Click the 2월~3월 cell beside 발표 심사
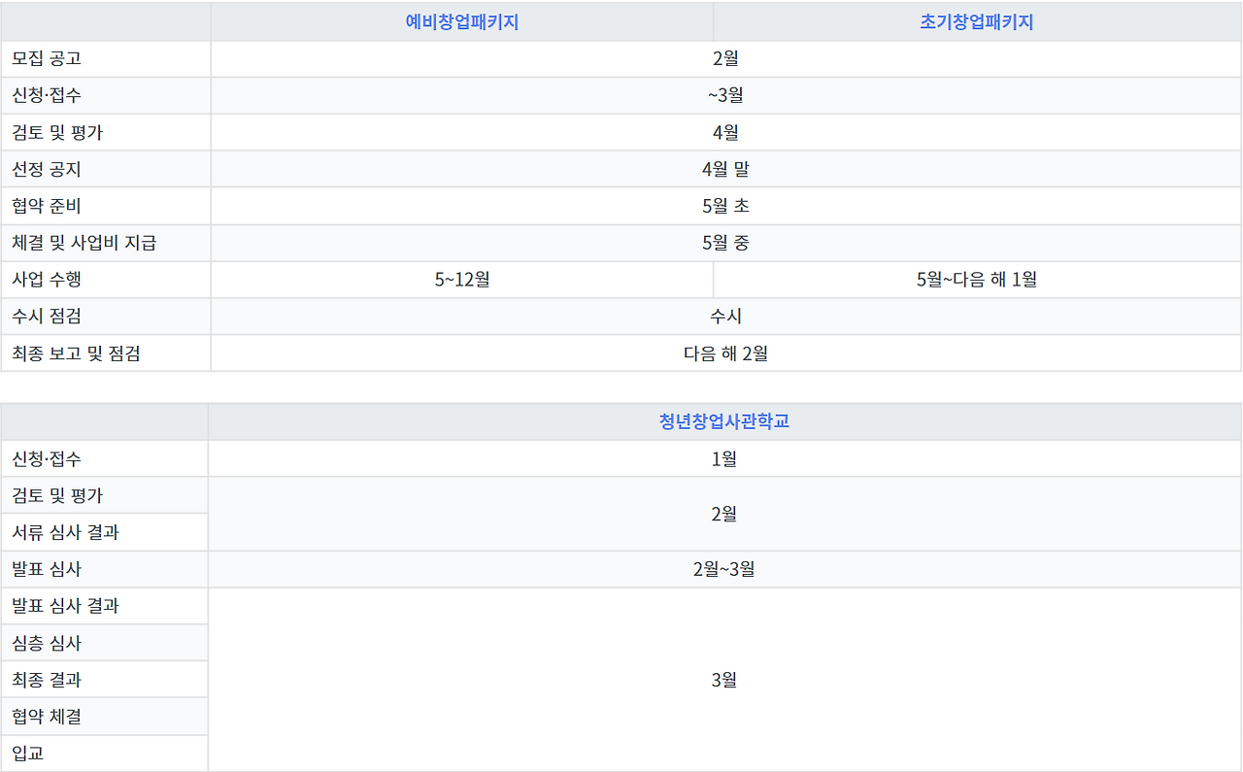This screenshot has height=772, width=1243. pyautogui.click(x=724, y=569)
